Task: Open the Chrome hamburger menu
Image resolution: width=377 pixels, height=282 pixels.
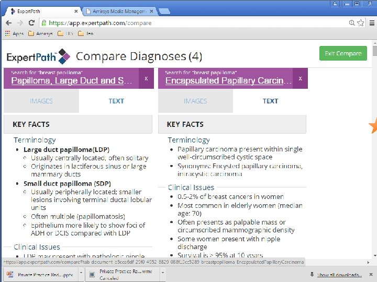Action: (372, 23)
